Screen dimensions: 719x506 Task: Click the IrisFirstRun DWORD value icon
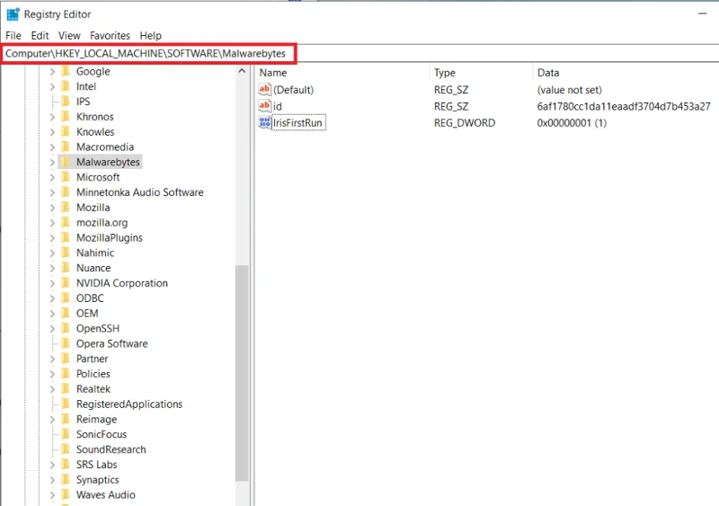click(264, 122)
